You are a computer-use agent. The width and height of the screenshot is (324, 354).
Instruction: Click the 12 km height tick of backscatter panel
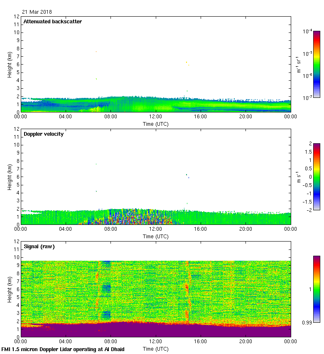tap(17, 17)
